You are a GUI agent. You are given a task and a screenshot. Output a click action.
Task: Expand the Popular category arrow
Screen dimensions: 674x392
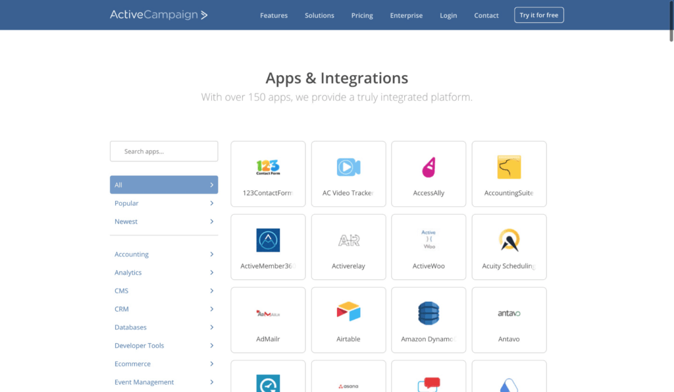pyautogui.click(x=211, y=203)
